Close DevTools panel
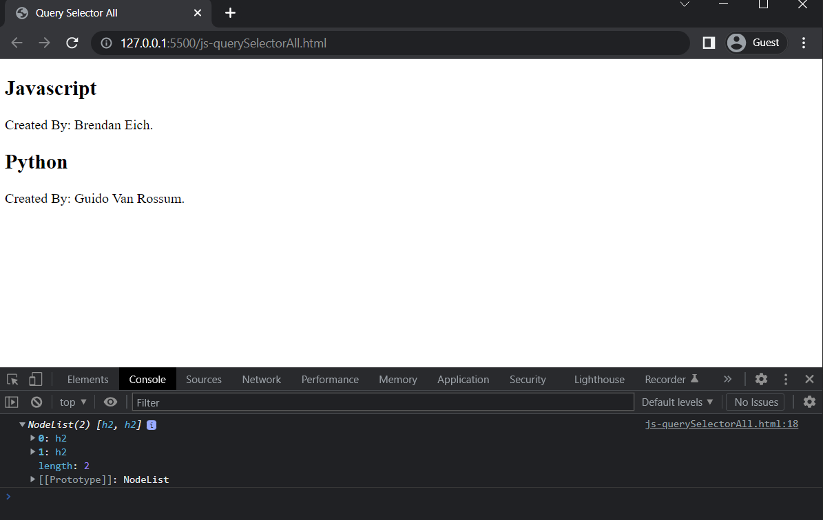 point(809,379)
